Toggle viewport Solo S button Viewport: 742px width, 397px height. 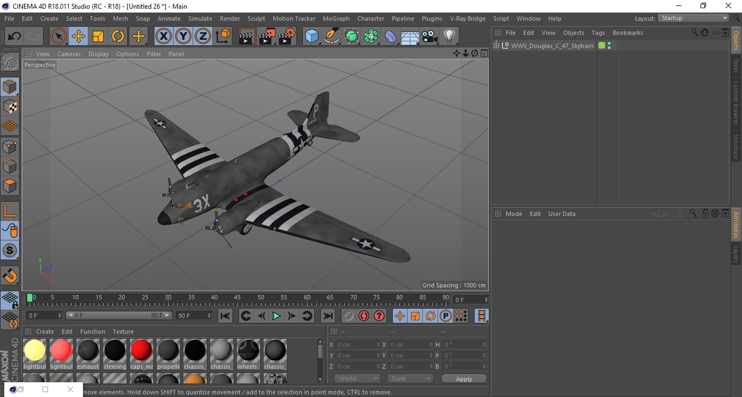[x=10, y=250]
